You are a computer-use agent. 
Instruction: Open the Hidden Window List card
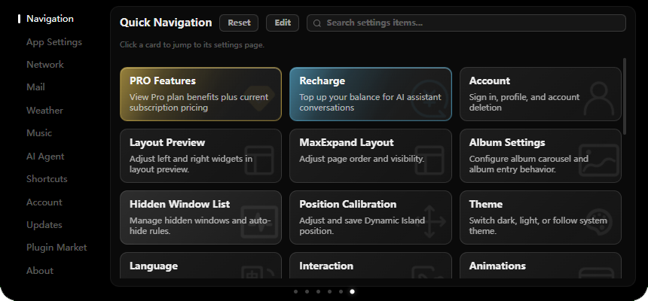[201, 217]
